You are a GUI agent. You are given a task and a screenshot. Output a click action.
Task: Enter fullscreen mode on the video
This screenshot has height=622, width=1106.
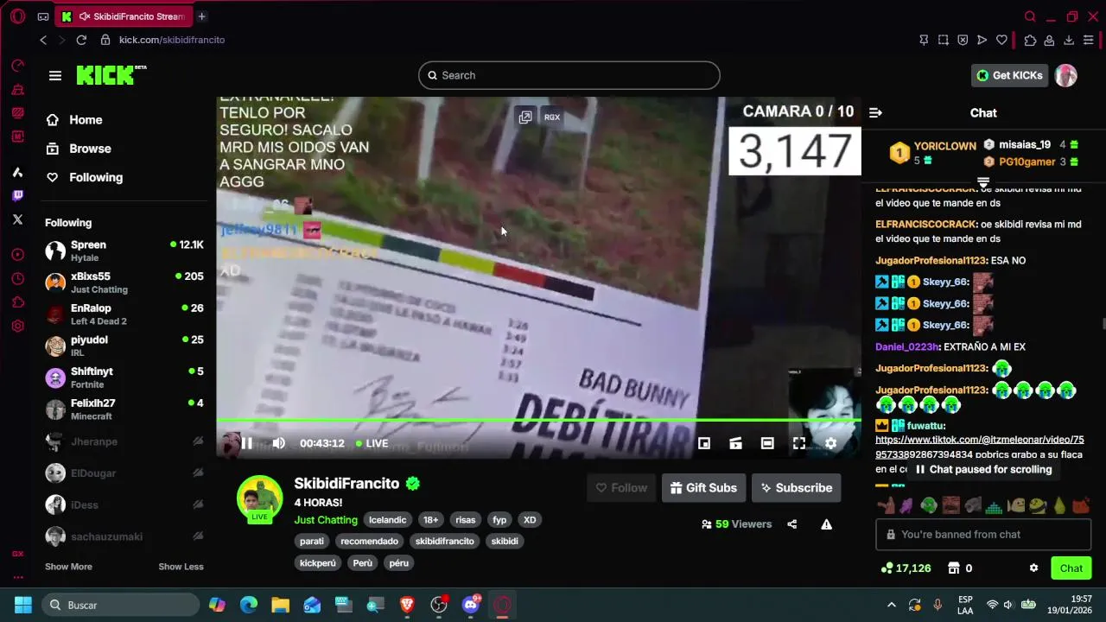click(799, 443)
